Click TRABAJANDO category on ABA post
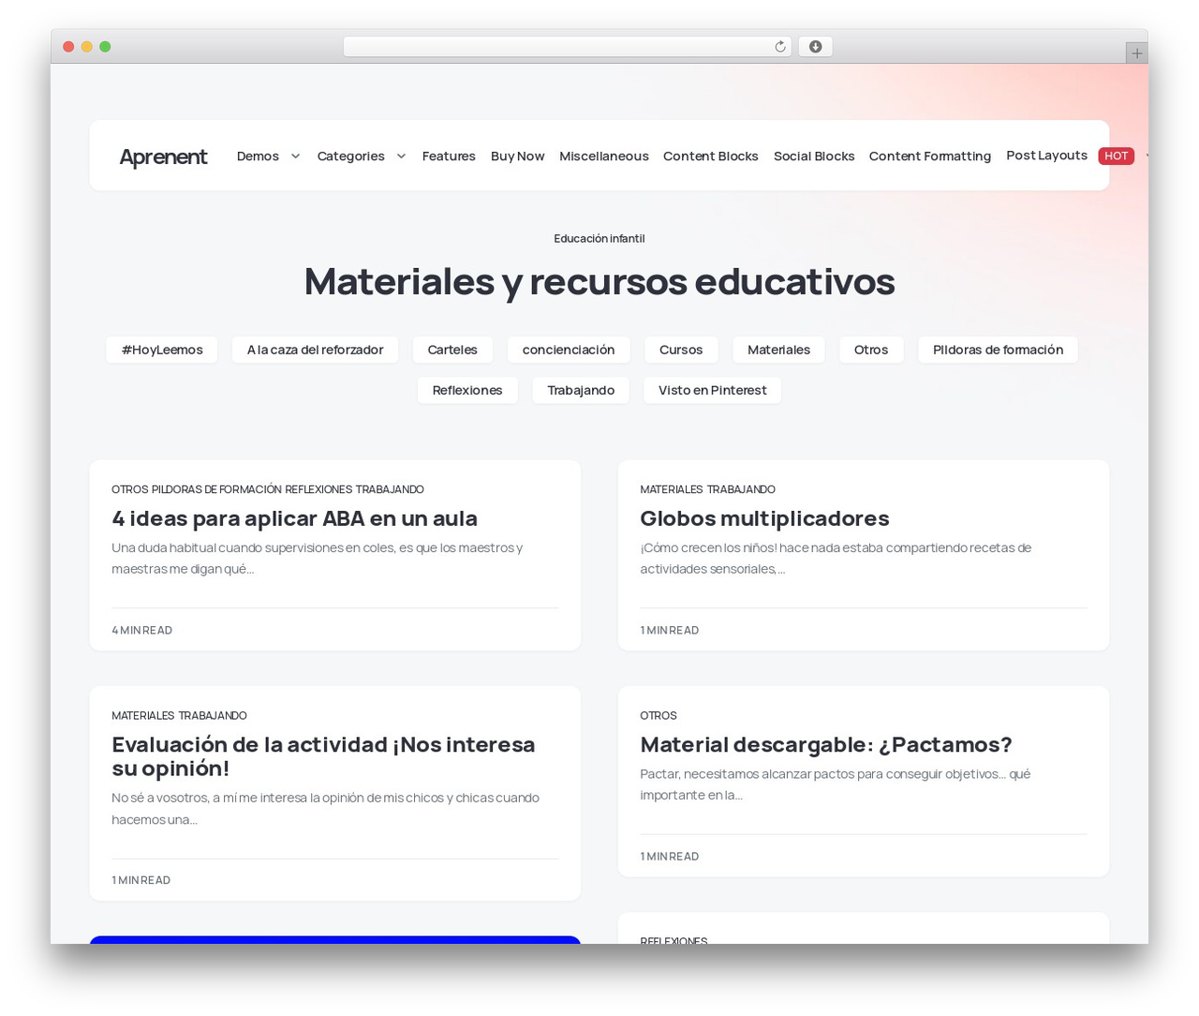1199x1016 pixels. click(390, 489)
